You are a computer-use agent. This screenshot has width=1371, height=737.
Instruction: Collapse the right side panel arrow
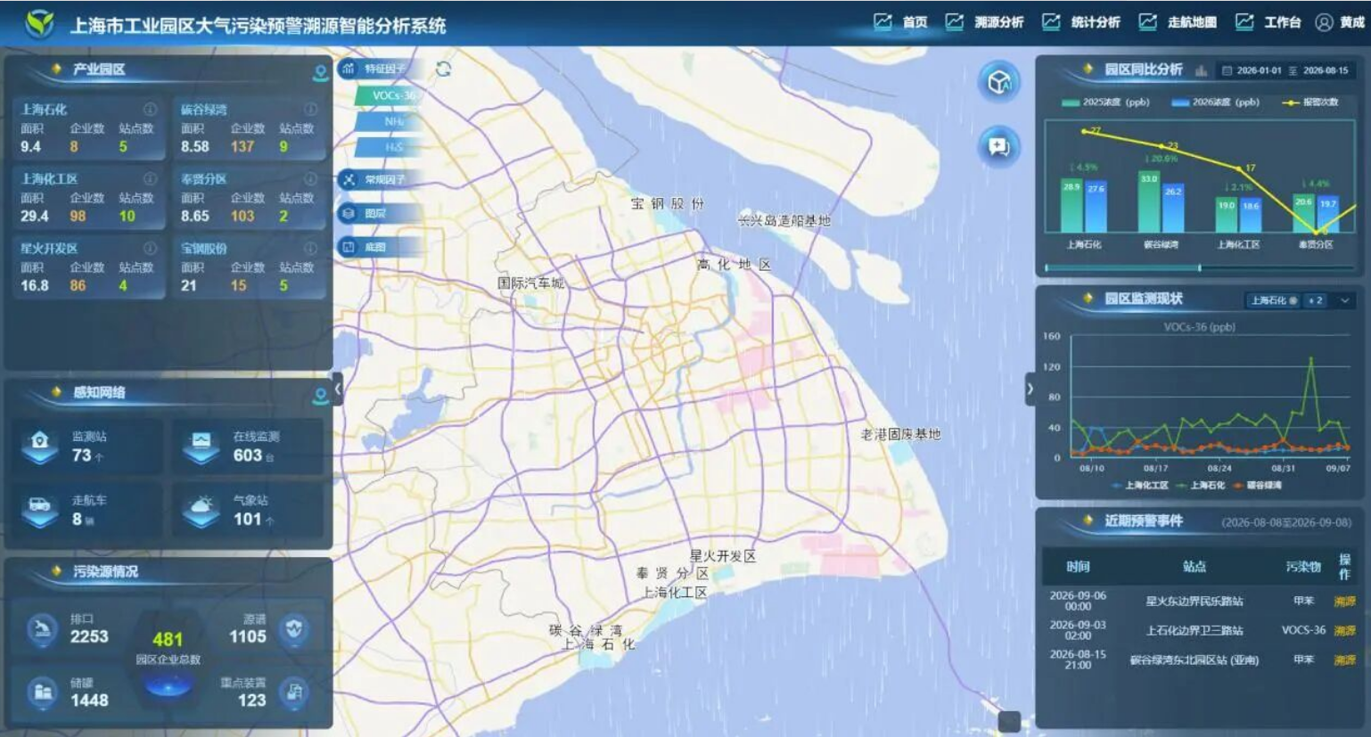pyautogui.click(x=1030, y=389)
